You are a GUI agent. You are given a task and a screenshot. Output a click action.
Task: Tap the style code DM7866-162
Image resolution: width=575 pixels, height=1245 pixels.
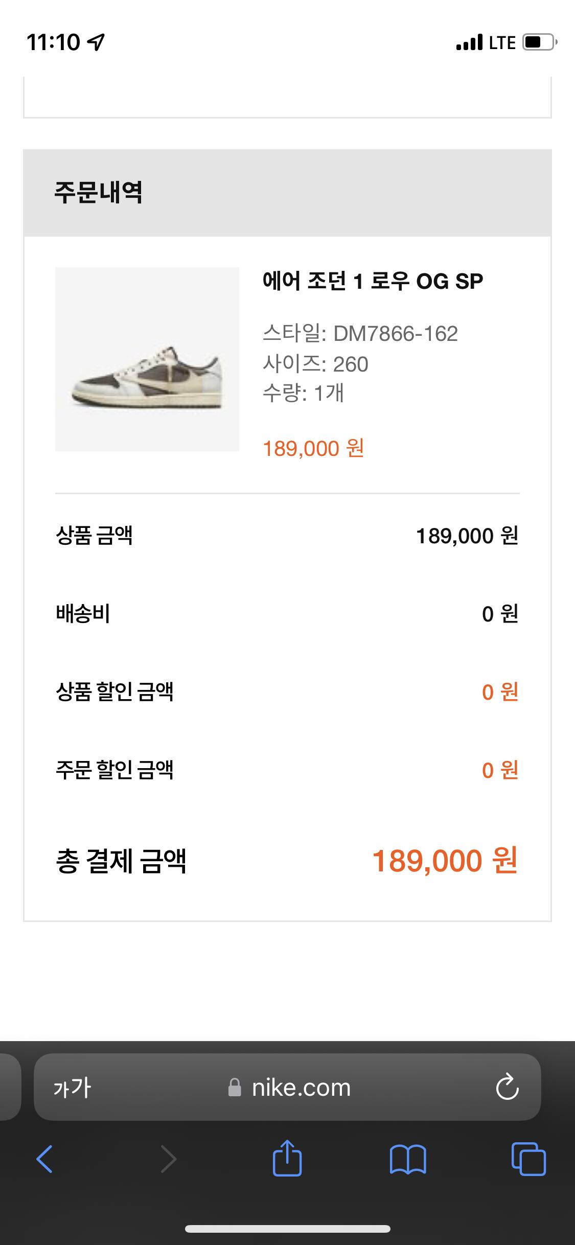point(396,334)
